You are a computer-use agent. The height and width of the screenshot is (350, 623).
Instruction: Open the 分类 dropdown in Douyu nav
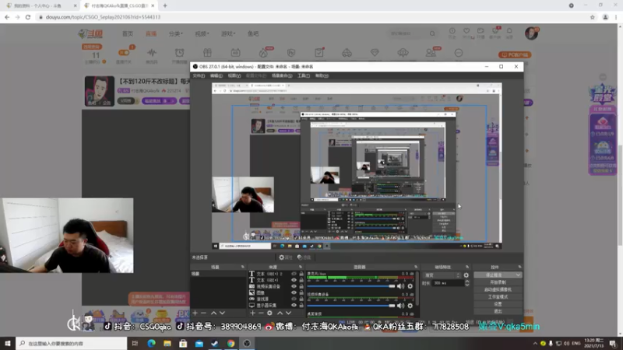tap(176, 33)
